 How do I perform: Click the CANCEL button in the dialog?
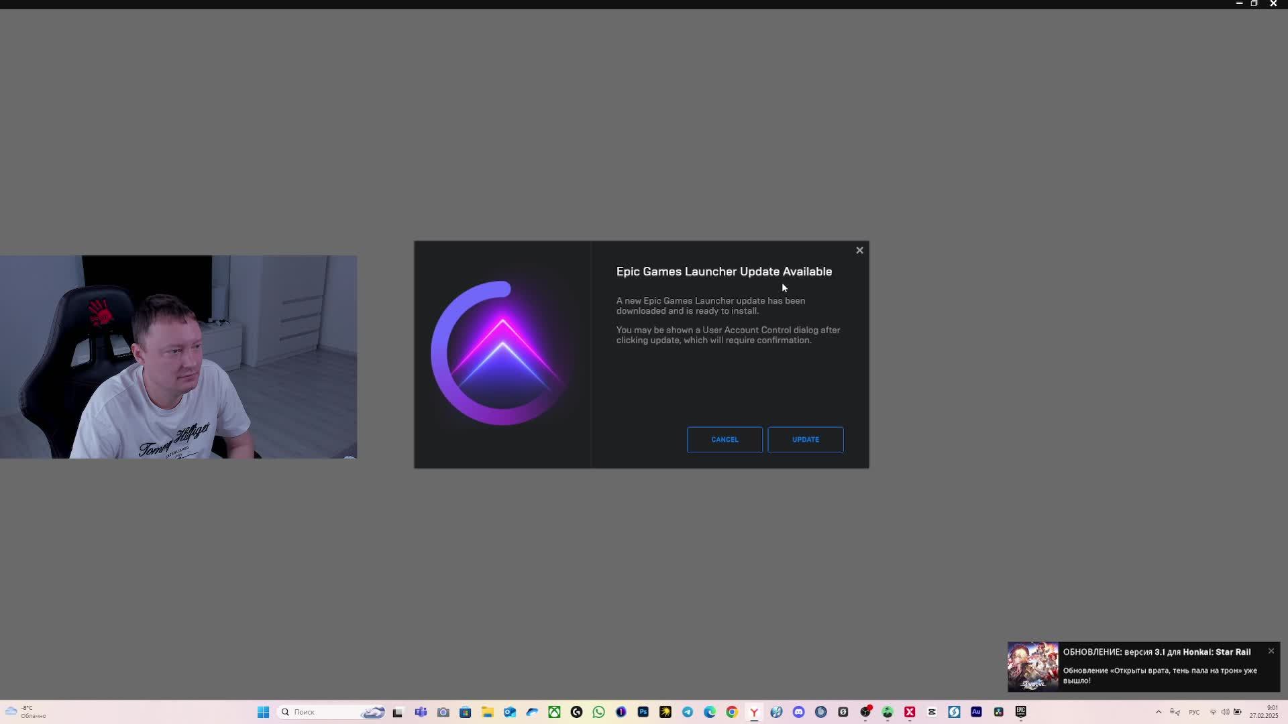click(724, 440)
